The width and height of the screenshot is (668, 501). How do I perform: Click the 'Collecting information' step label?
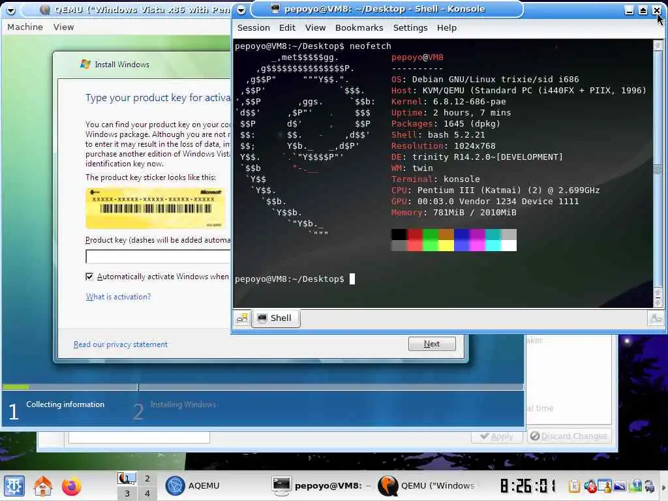point(65,404)
